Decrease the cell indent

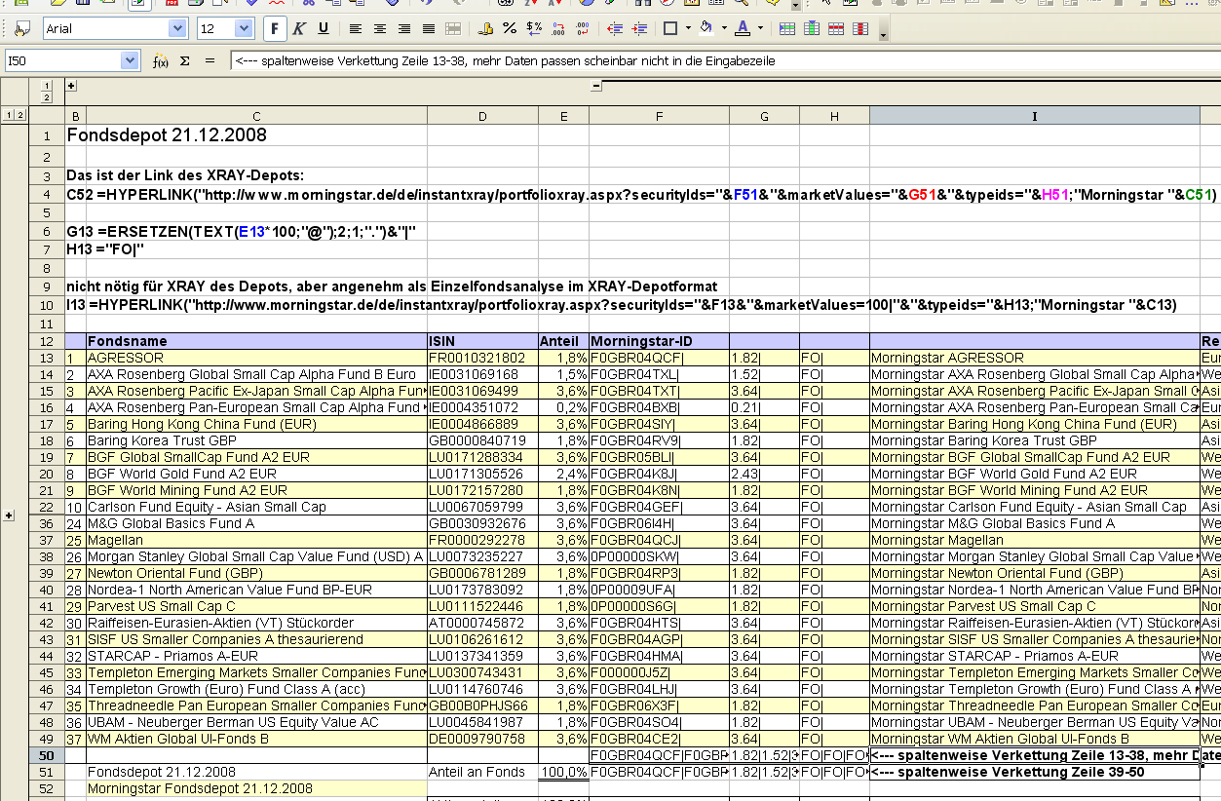coord(615,29)
